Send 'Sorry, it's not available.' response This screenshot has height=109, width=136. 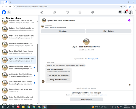coord(58,80)
